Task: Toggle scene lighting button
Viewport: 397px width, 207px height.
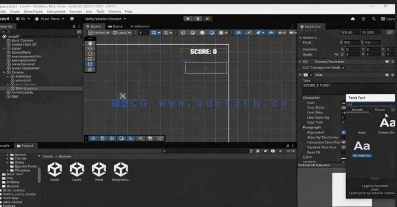Action: pyautogui.click(x=249, y=32)
